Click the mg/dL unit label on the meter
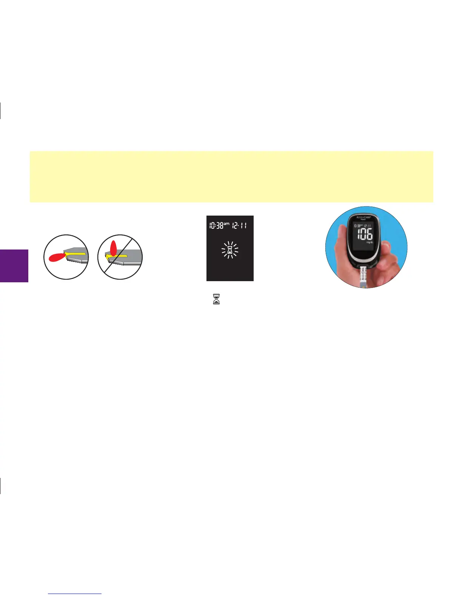Screen dimensions: 462x597 coord(370,242)
